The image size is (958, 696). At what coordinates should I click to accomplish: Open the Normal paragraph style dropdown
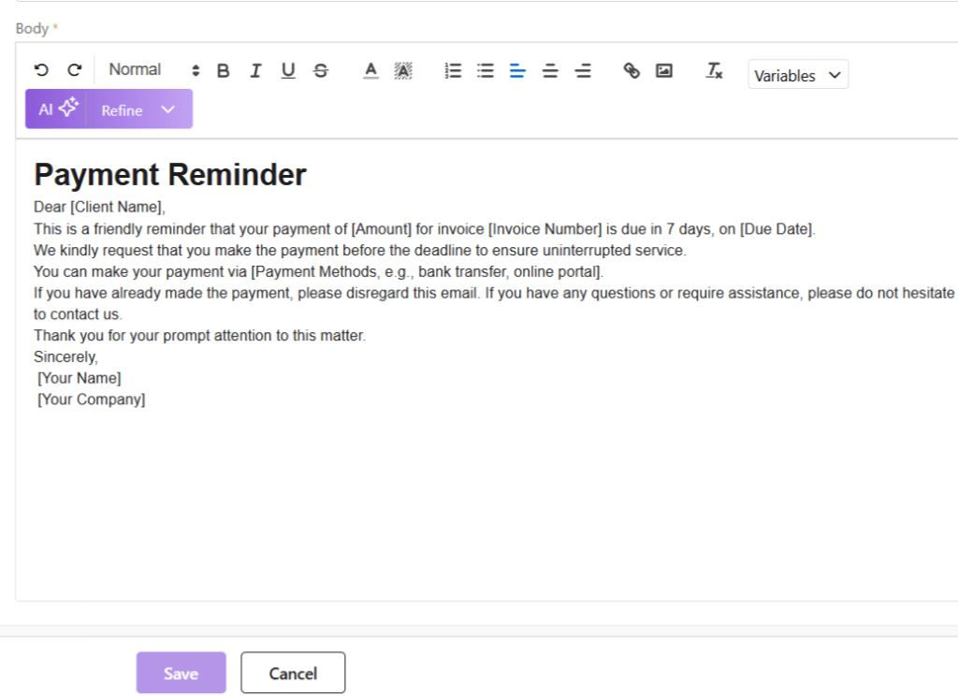tap(154, 70)
